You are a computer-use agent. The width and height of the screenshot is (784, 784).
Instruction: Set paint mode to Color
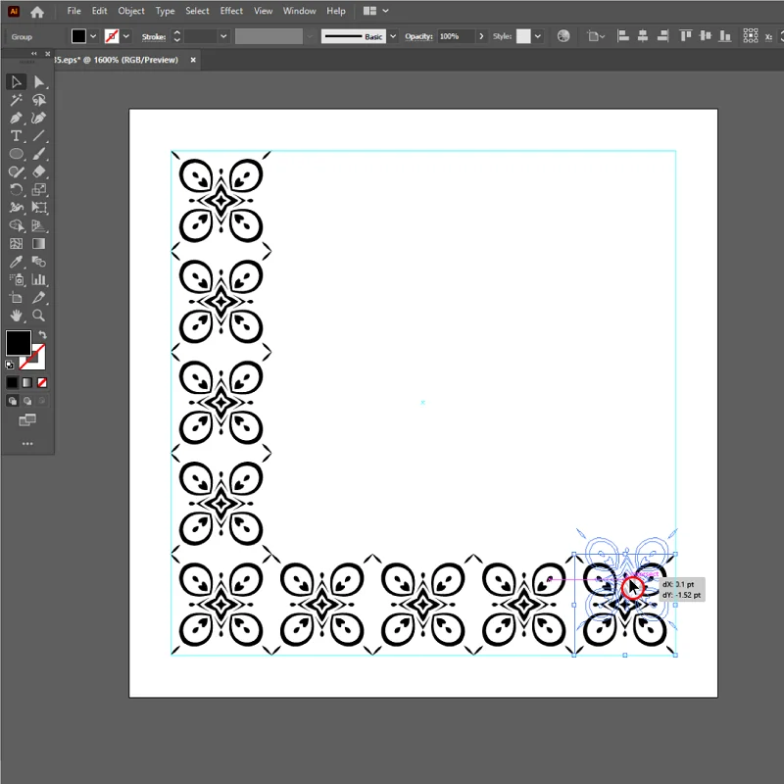tap(12, 382)
